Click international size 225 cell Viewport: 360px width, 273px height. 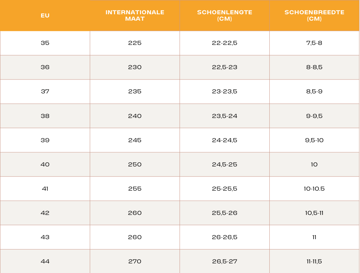tap(135, 43)
